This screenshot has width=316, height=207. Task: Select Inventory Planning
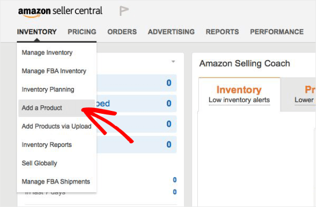48,90
